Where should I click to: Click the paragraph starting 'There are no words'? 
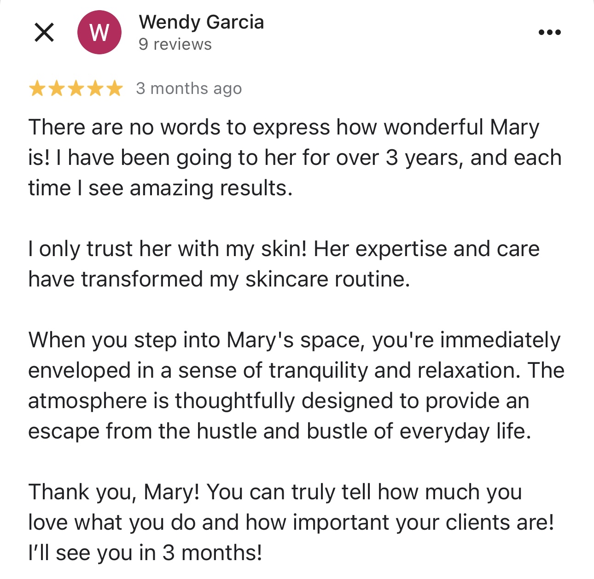[295, 158]
